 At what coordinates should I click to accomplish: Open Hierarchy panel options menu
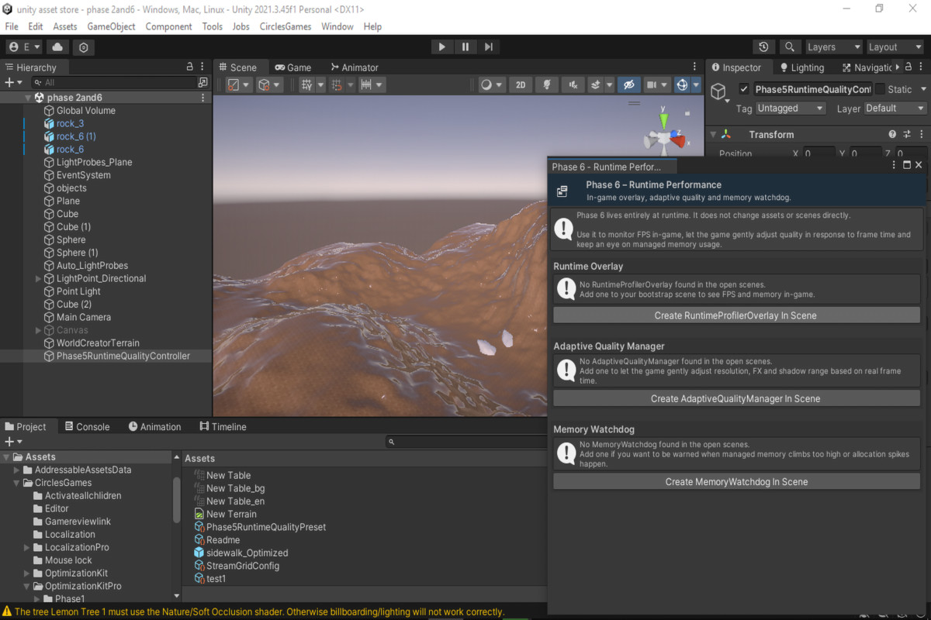coord(202,67)
